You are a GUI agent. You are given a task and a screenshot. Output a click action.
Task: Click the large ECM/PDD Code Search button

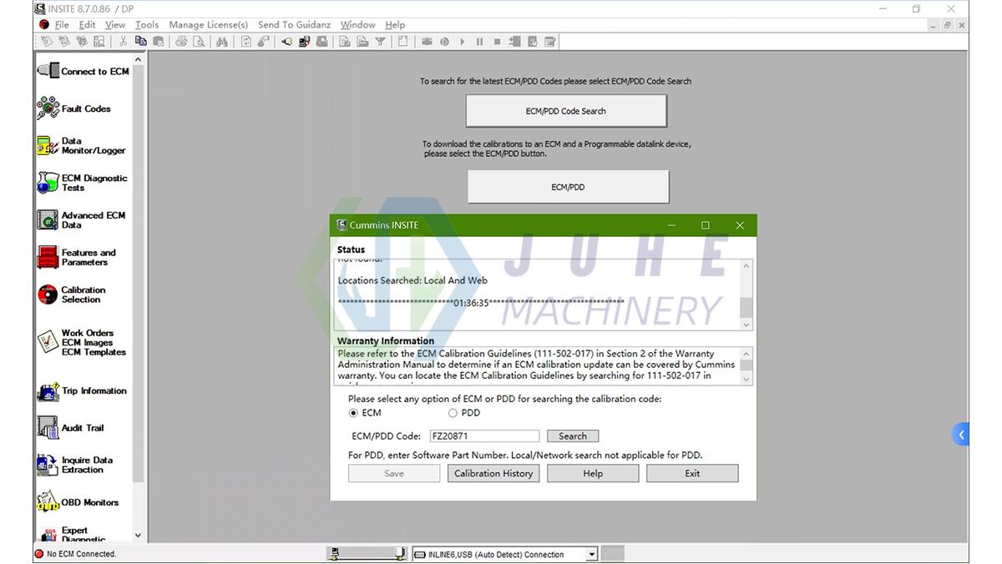566,111
